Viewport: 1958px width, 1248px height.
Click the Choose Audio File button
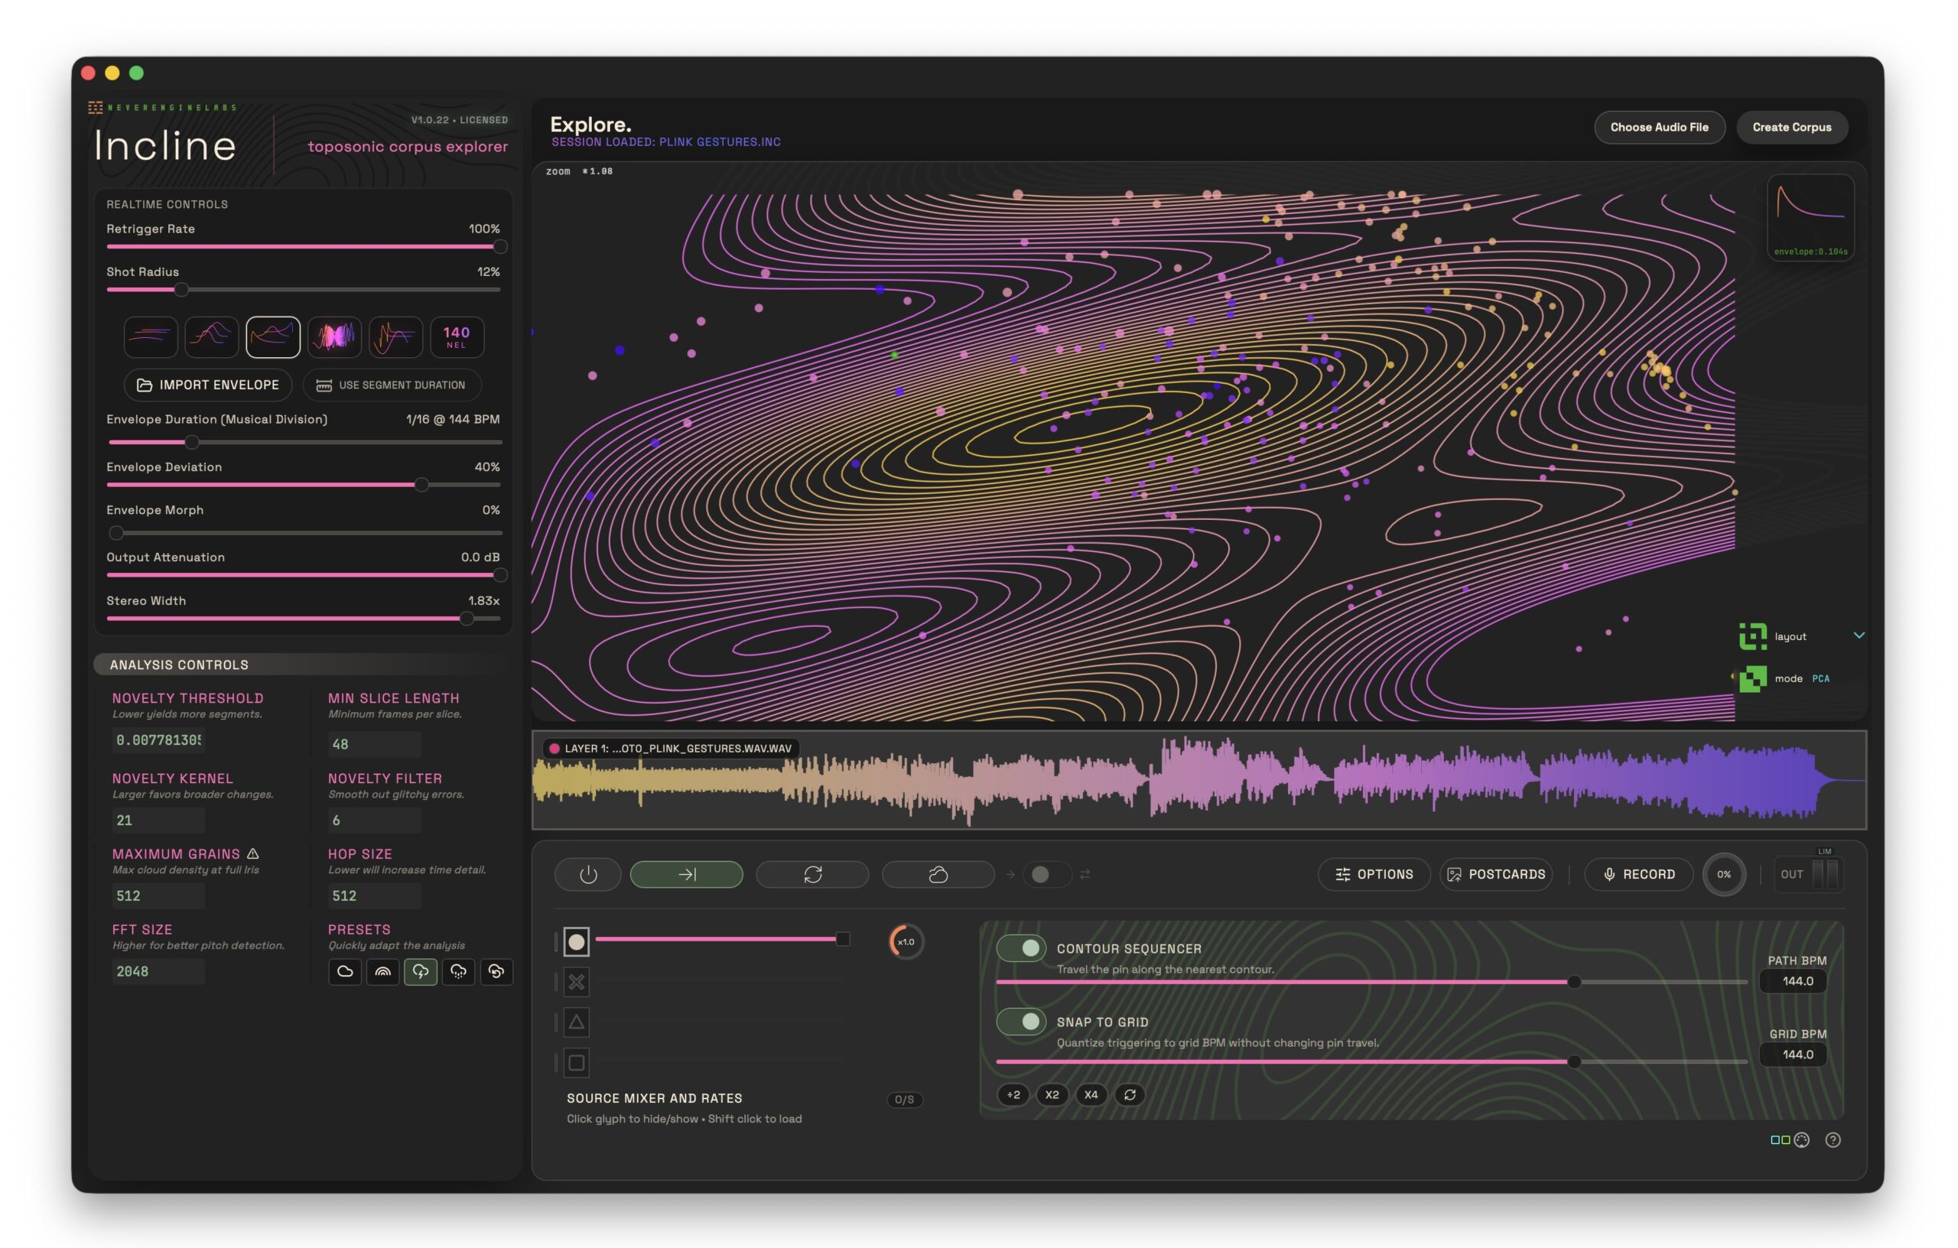pyautogui.click(x=1659, y=127)
